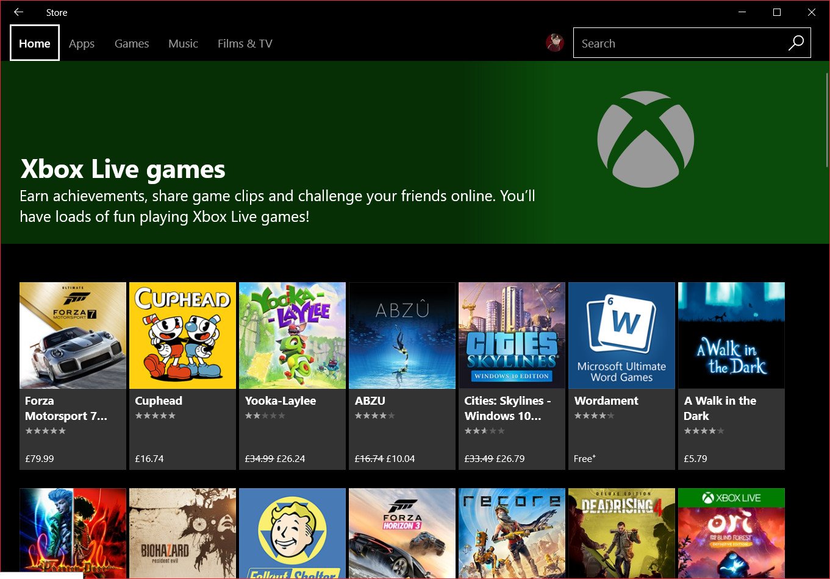Open the user account avatar
The height and width of the screenshot is (579, 830).
pyautogui.click(x=555, y=43)
